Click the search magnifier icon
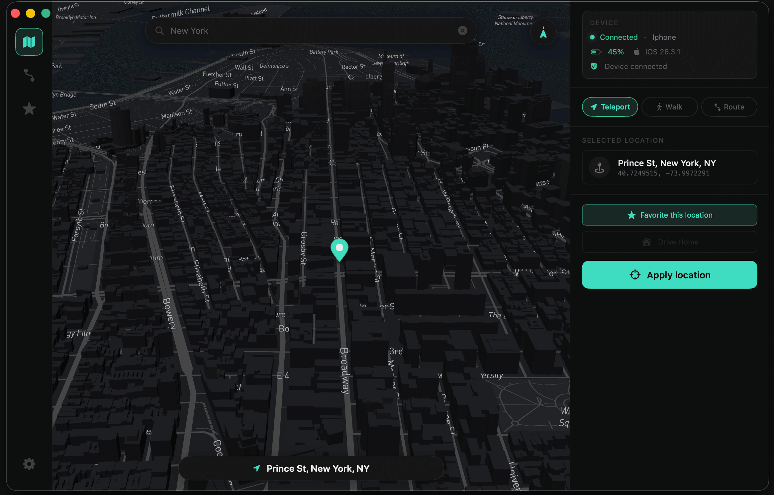The width and height of the screenshot is (774, 495). pyautogui.click(x=160, y=31)
